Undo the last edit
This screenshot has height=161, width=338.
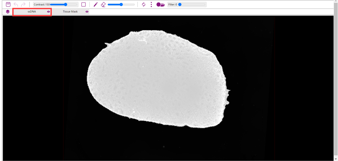click(x=16, y=4)
